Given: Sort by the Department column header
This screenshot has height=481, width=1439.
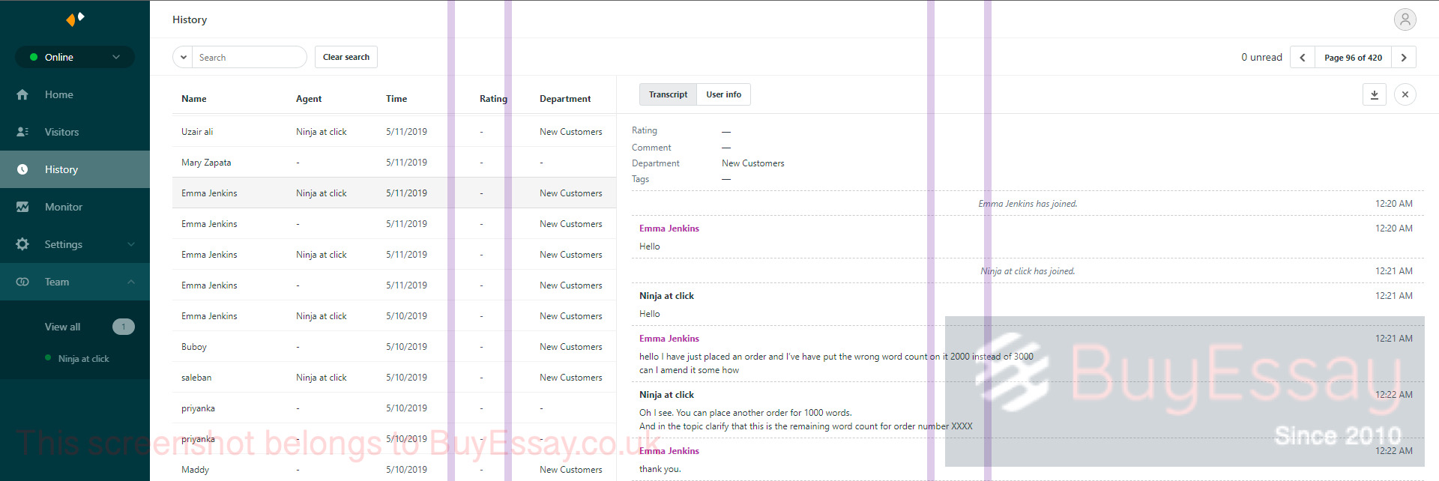Looking at the screenshot, I should point(565,99).
